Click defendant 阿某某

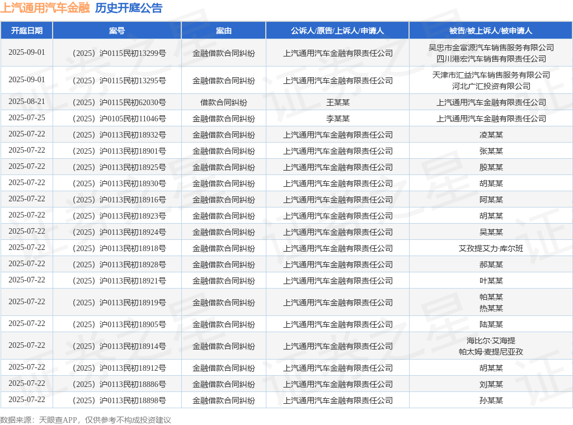pyautogui.click(x=491, y=200)
